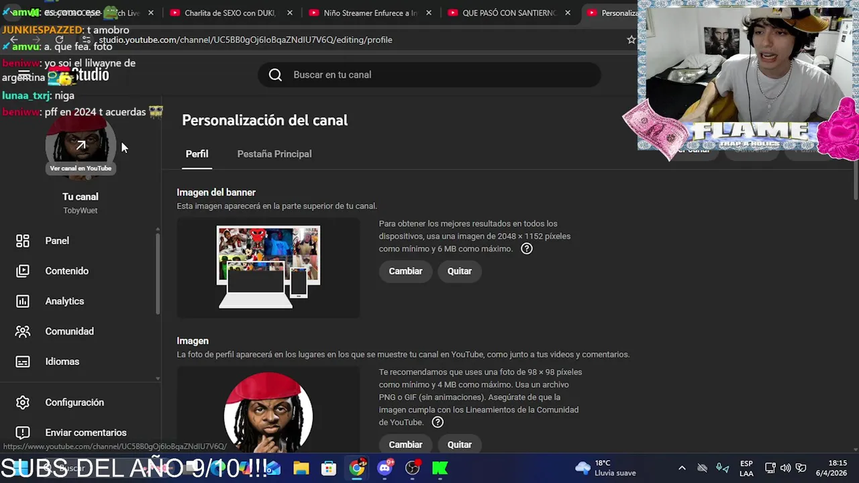Click Cambiar for the profile picture
Image resolution: width=859 pixels, height=483 pixels.
405,445
